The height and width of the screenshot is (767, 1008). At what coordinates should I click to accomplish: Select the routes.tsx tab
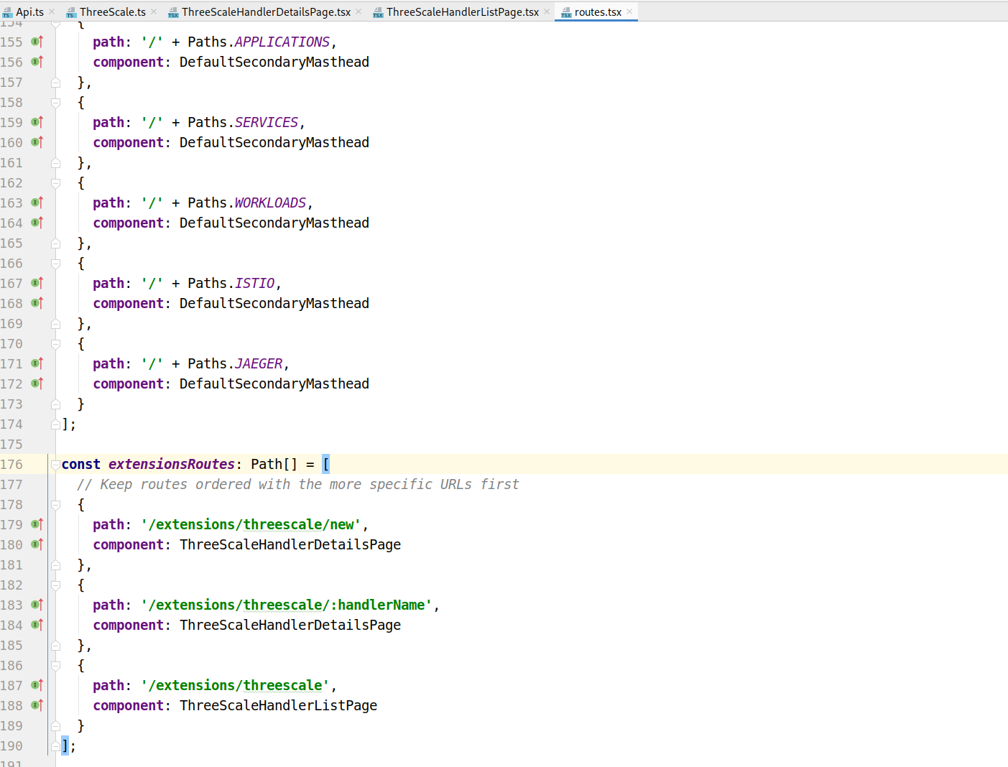pos(598,11)
